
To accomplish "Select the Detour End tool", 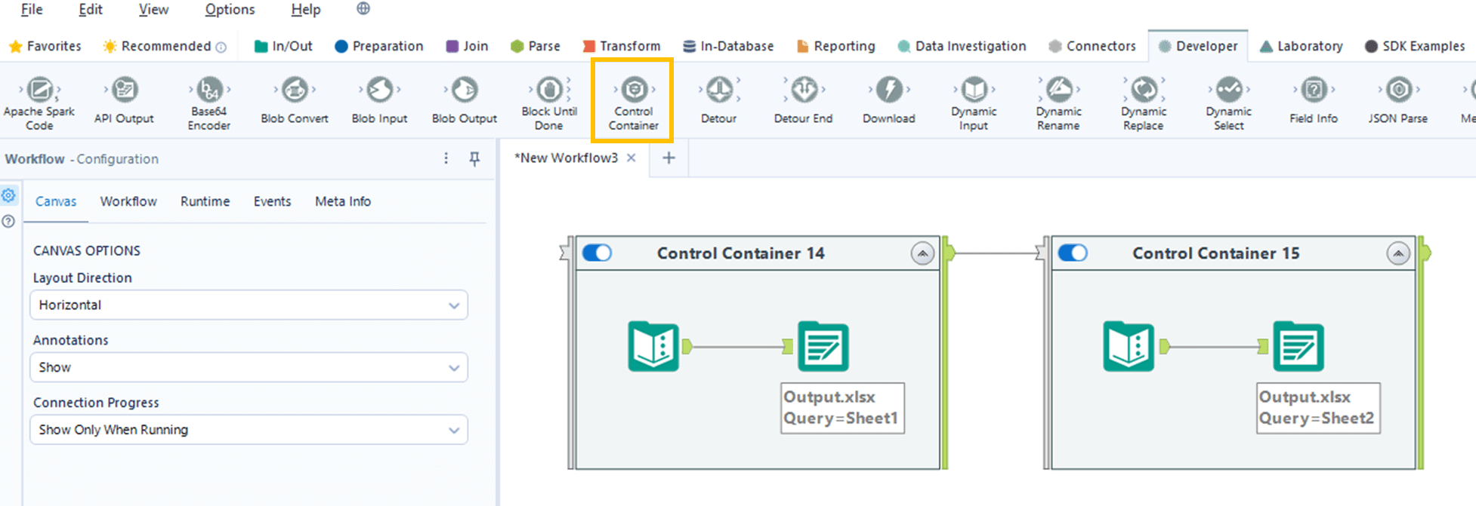I will coord(804,100).
